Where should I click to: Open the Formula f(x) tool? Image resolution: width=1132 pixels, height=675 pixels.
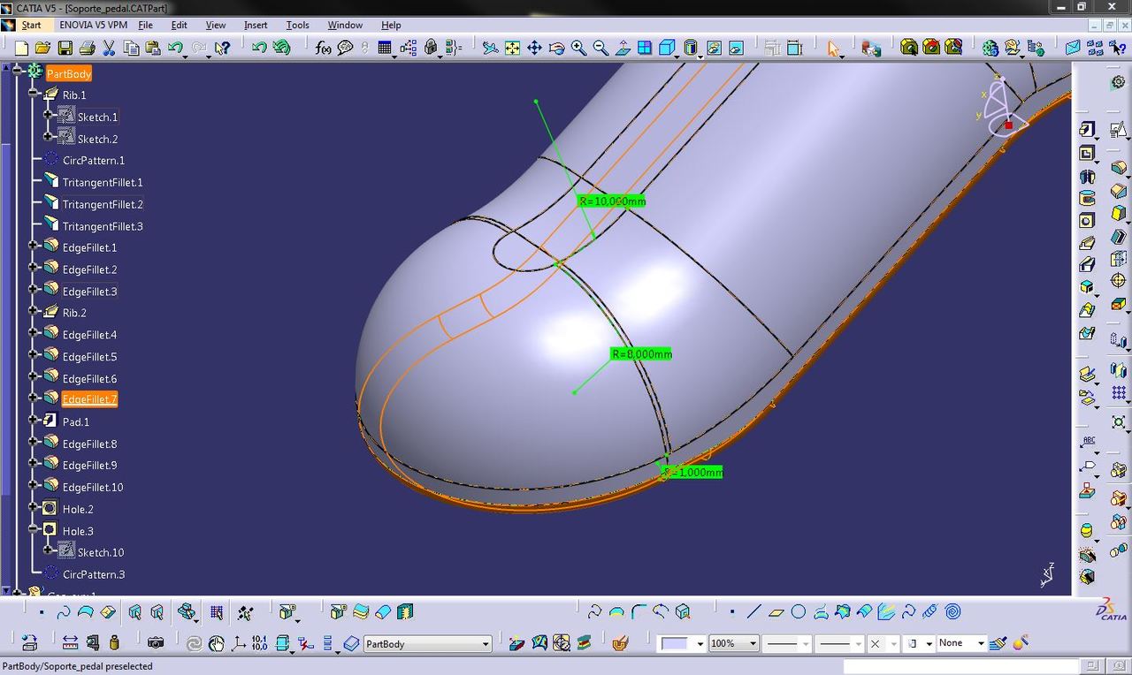pyautogui.click(x=324, y=48)
